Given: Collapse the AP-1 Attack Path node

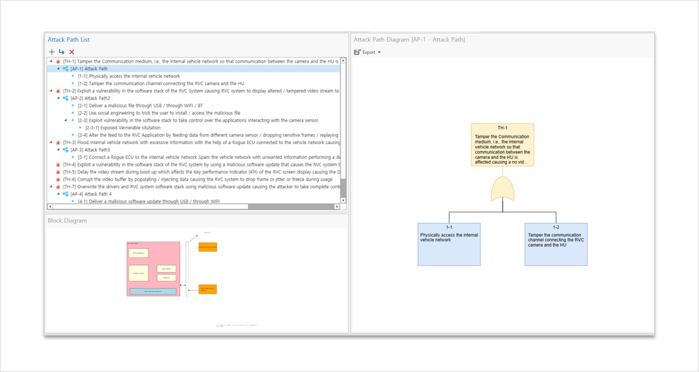Looking at the screenshot, I should point(58,68).
